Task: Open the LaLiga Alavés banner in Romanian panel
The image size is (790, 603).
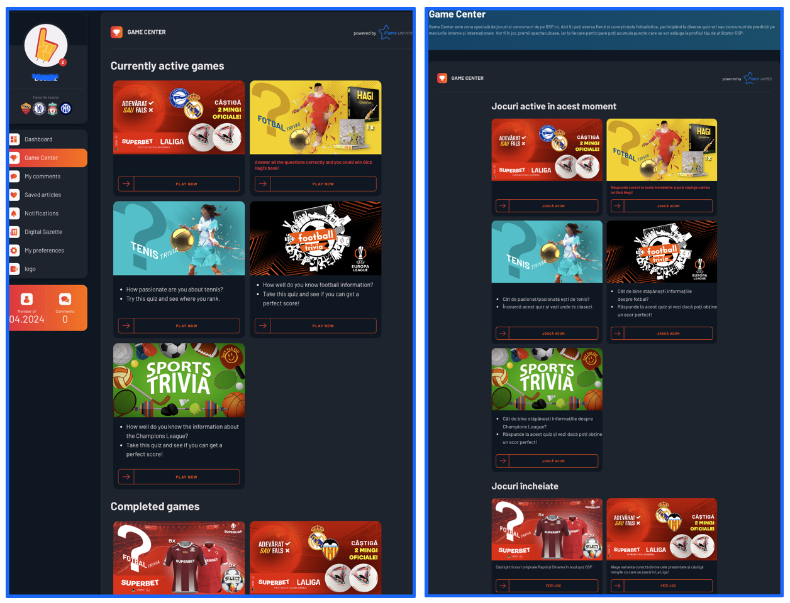Action: (x=547, y=149)
